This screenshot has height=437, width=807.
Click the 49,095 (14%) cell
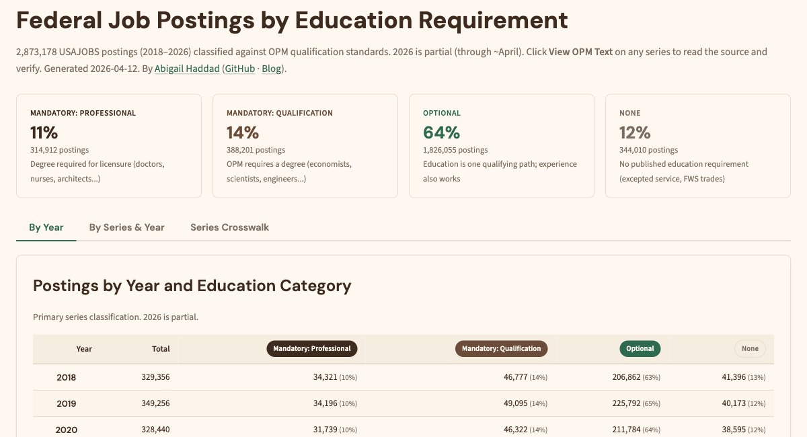(525, 404)
